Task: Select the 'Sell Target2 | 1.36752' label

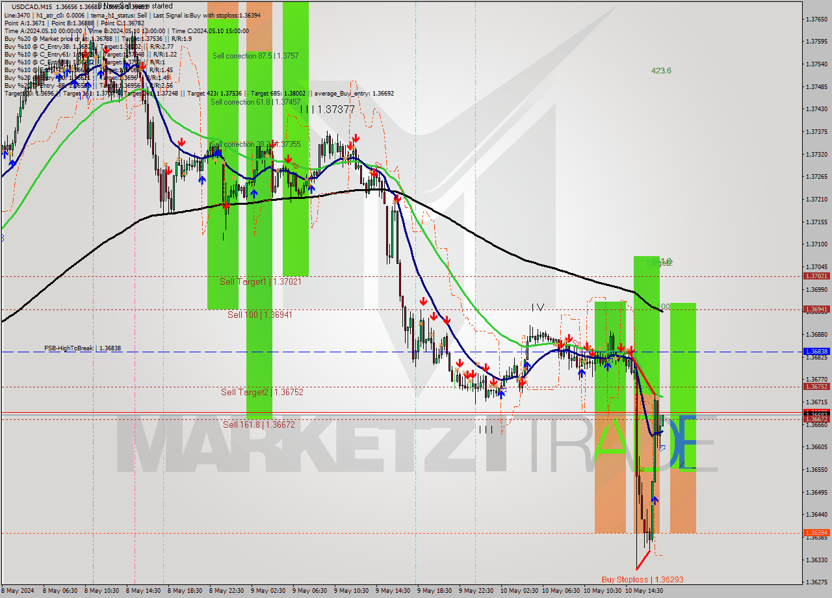Action: 262,392
